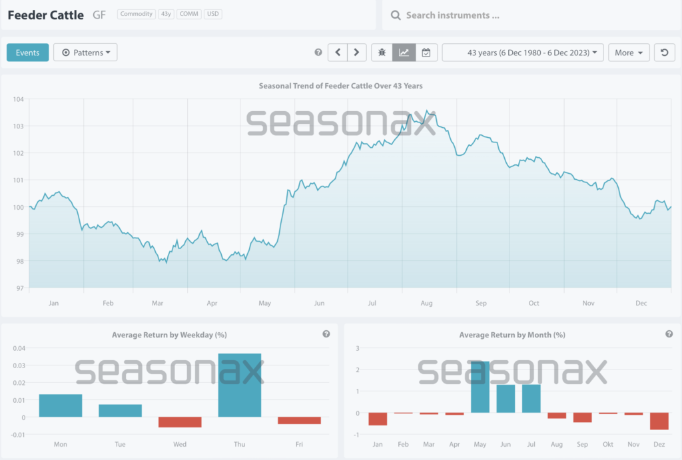Click the search magnifier icon

395,15
